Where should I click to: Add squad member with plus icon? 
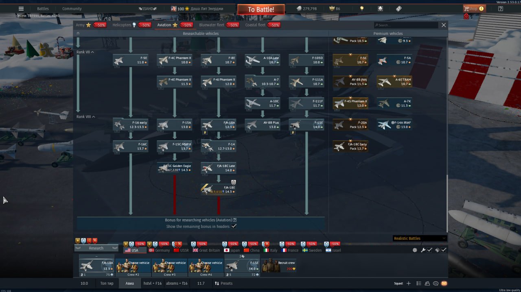(409, 283)
